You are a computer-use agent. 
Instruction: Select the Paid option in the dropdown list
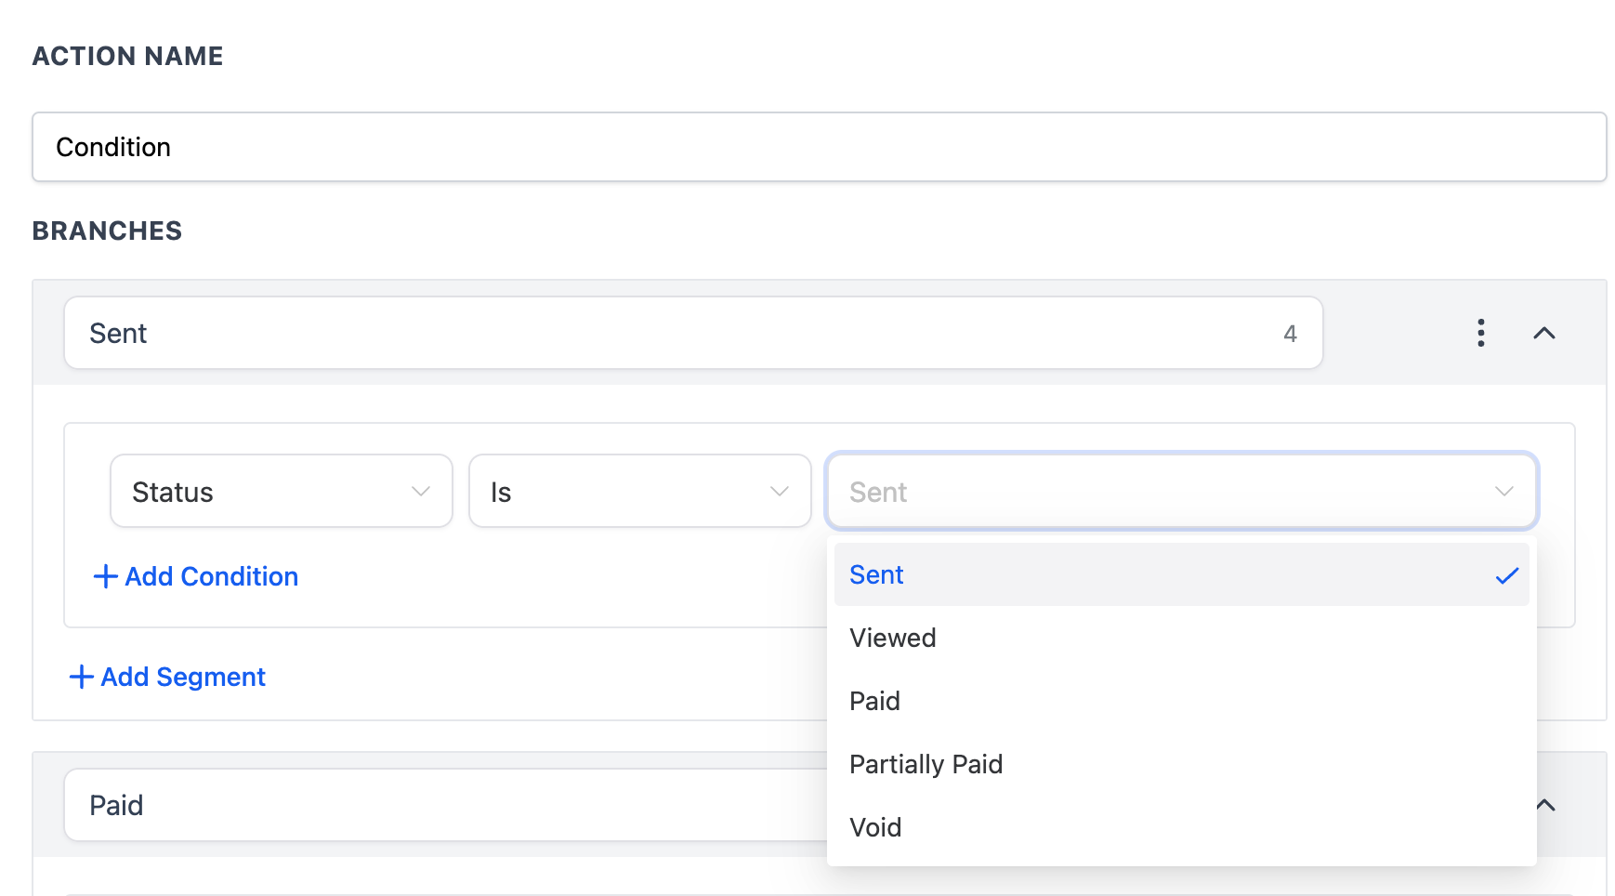pyautogui.click(x=875, y=701)
